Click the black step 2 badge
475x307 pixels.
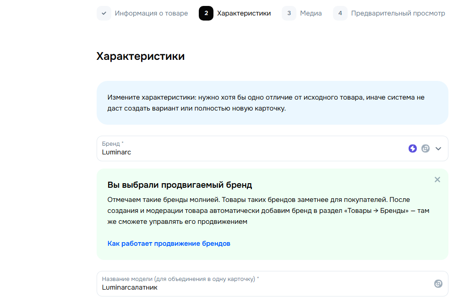206,13
